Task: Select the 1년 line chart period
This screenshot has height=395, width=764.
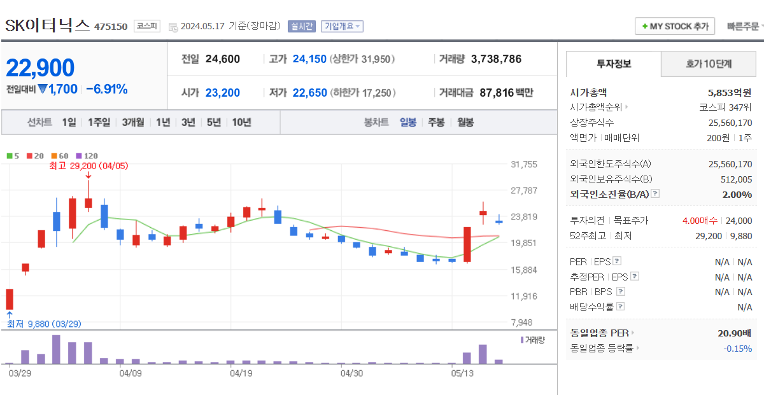Action: pyautogui.click(x=163, y=123)
